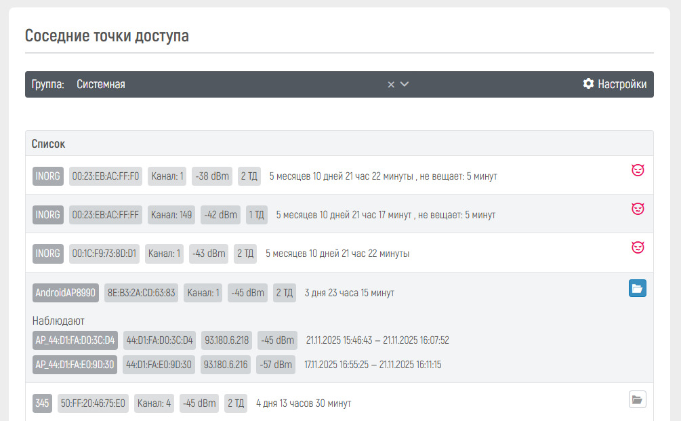Click the -38 dBm signal badge
The height and width of the screenshot is (421, 681).
[x=212, y=176]
